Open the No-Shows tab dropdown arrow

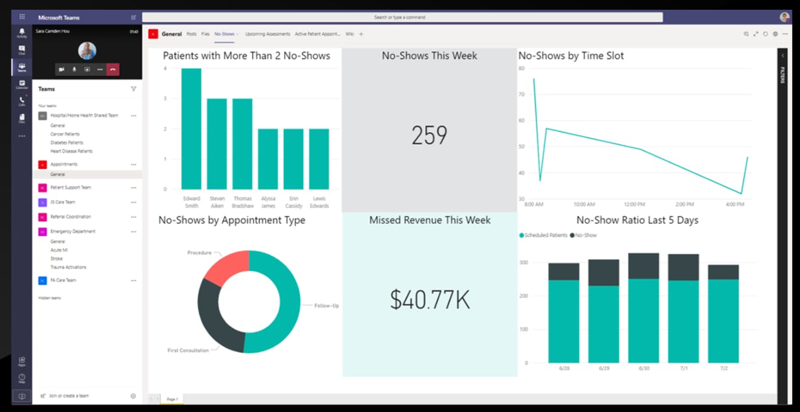click(237, 34)
